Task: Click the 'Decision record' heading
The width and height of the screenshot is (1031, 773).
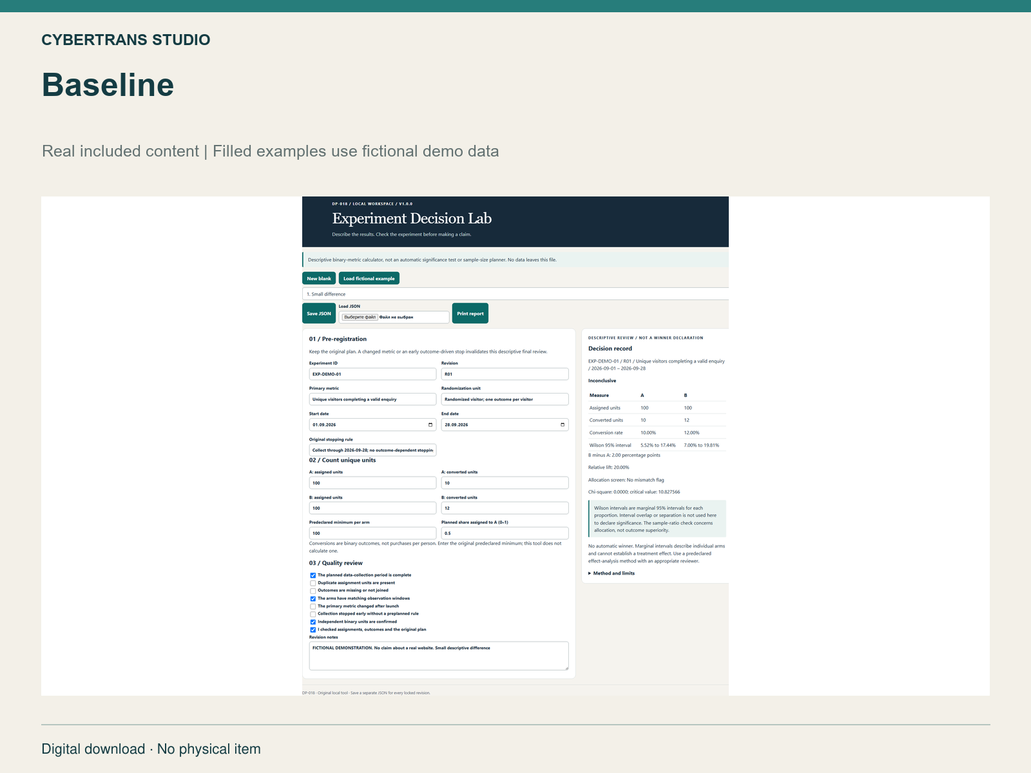Action: click(610, 348)
